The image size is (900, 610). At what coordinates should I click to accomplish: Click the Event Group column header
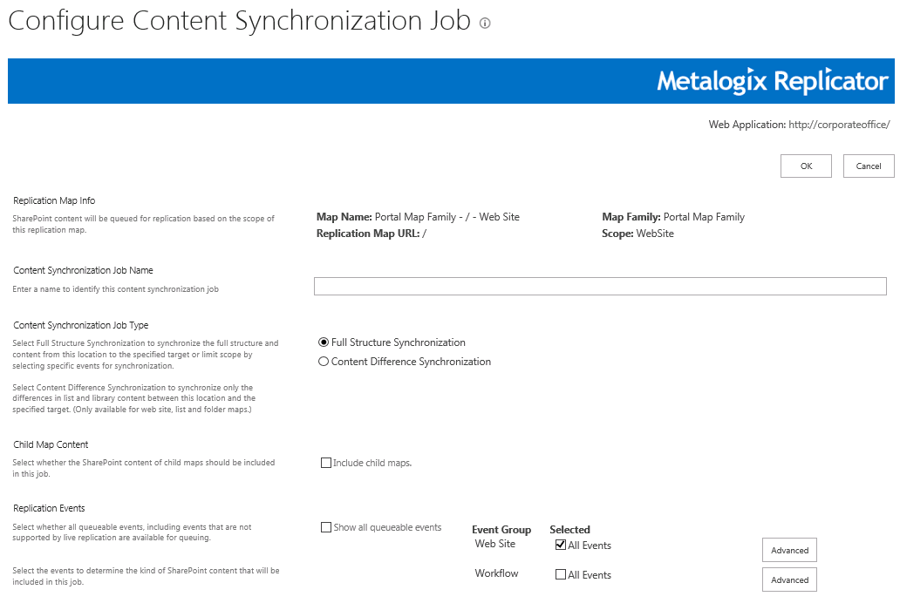click(501, 529)
